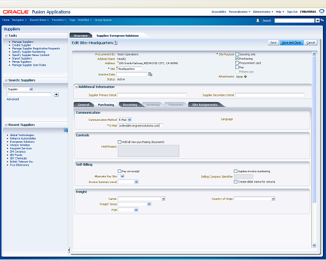
Task: Open Merge Suppliers task link
Action: (21, 62)
